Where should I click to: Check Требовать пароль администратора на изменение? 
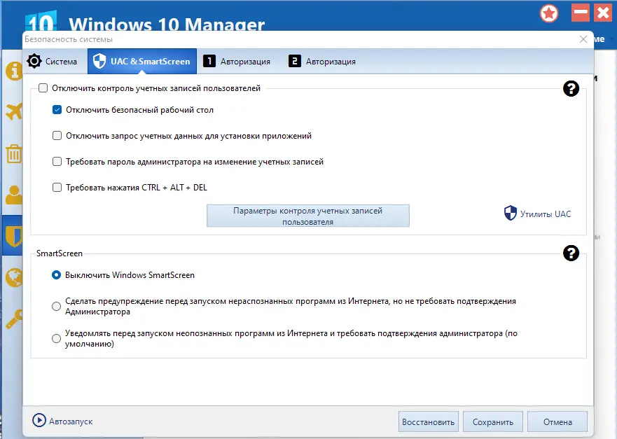[57, 162]
